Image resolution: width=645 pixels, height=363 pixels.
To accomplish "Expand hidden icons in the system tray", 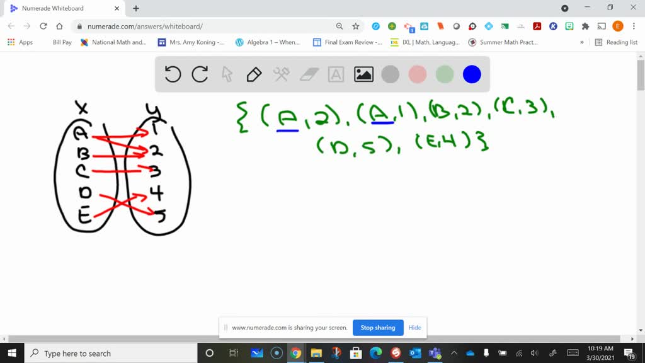I will [455, 353].
